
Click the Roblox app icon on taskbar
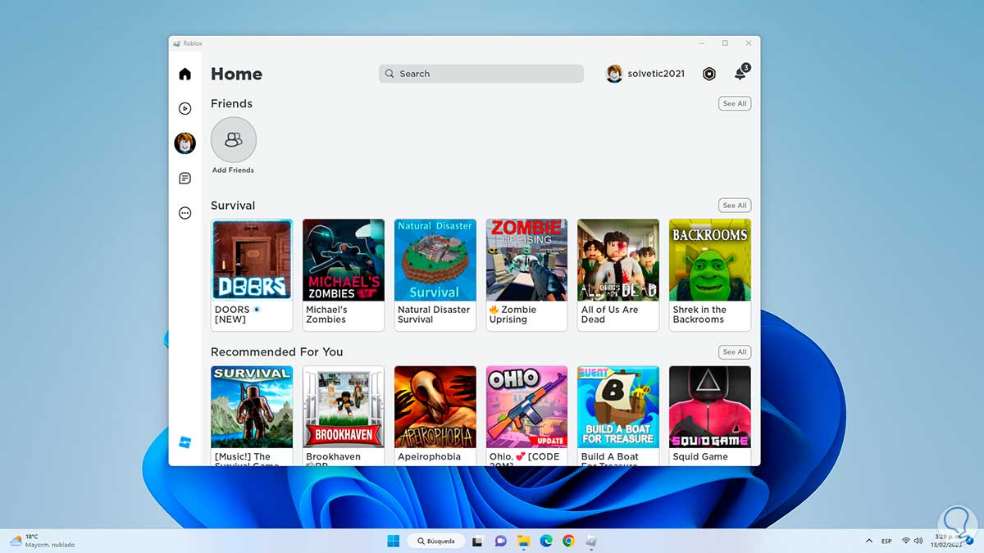590,541
